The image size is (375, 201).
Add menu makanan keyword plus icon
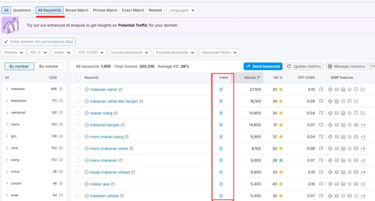pos(86,160)
